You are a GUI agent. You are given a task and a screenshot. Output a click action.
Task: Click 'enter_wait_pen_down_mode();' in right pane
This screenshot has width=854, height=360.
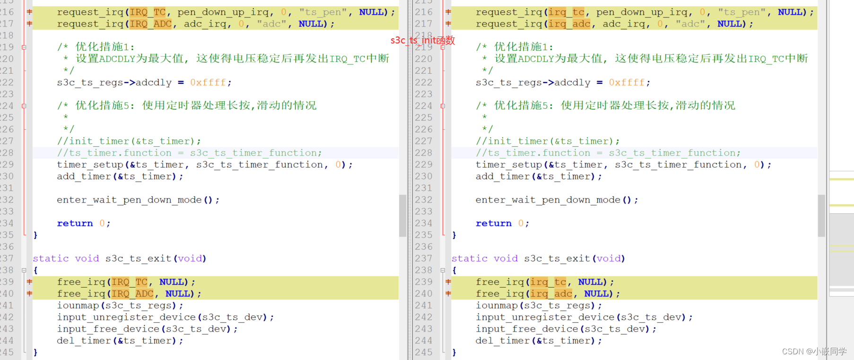click(x=557, y=200)
